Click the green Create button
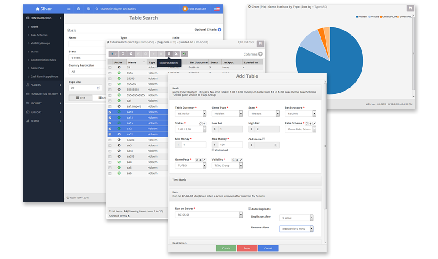 click(226, 248)
